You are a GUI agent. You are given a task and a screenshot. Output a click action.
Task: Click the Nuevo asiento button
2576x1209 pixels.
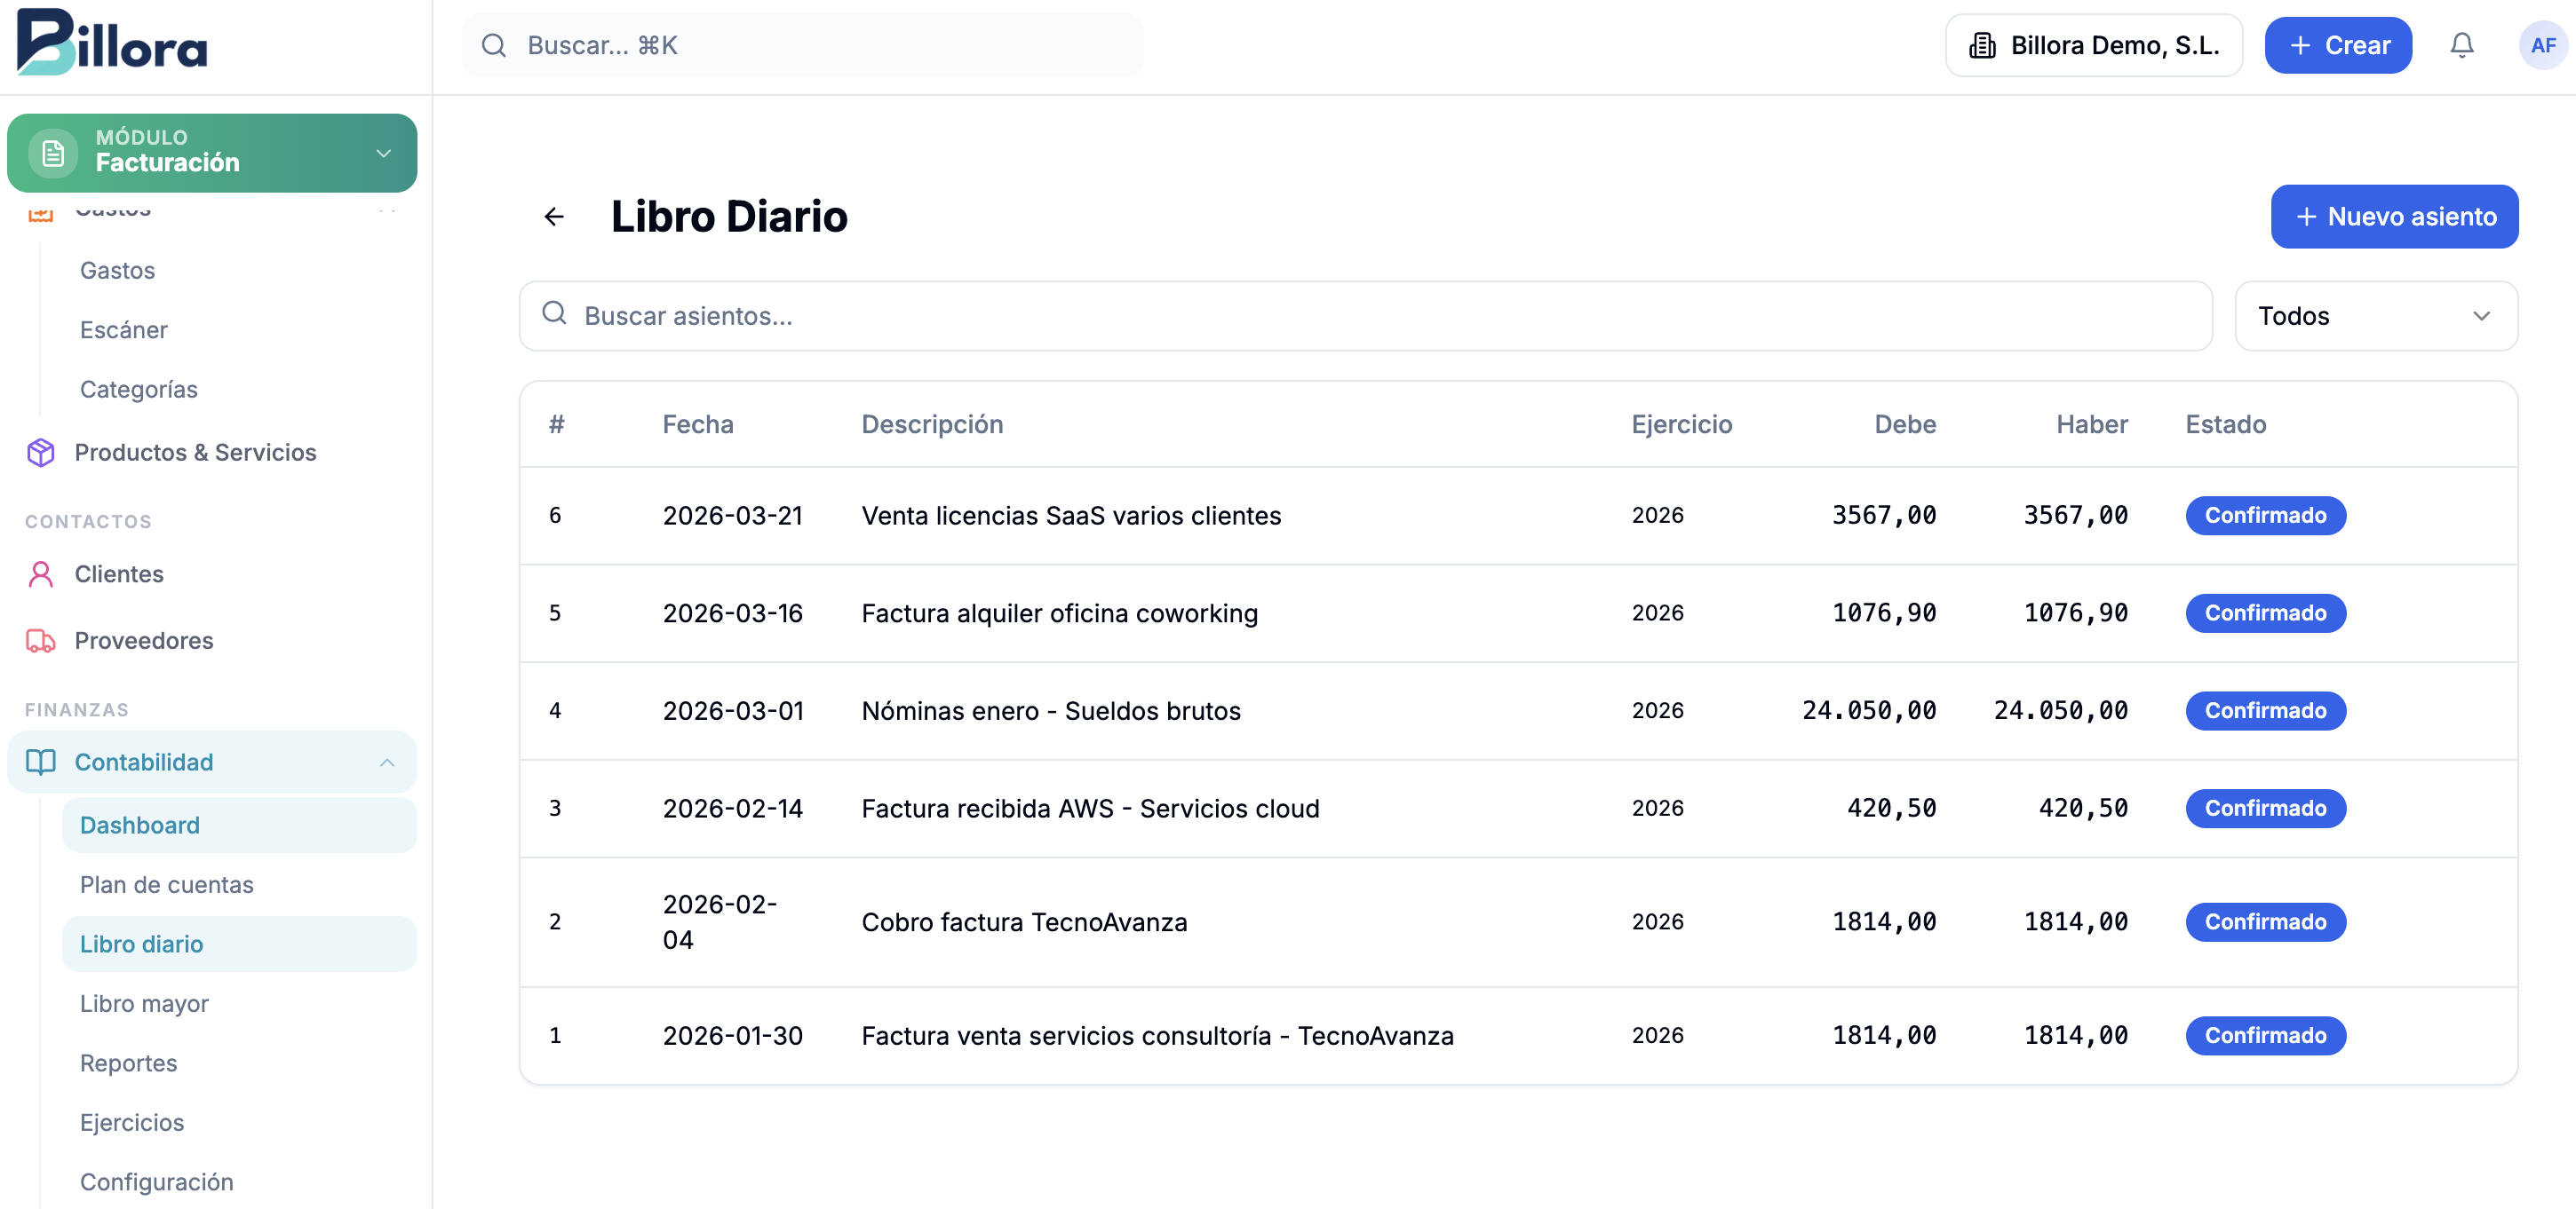(2393, 217)
